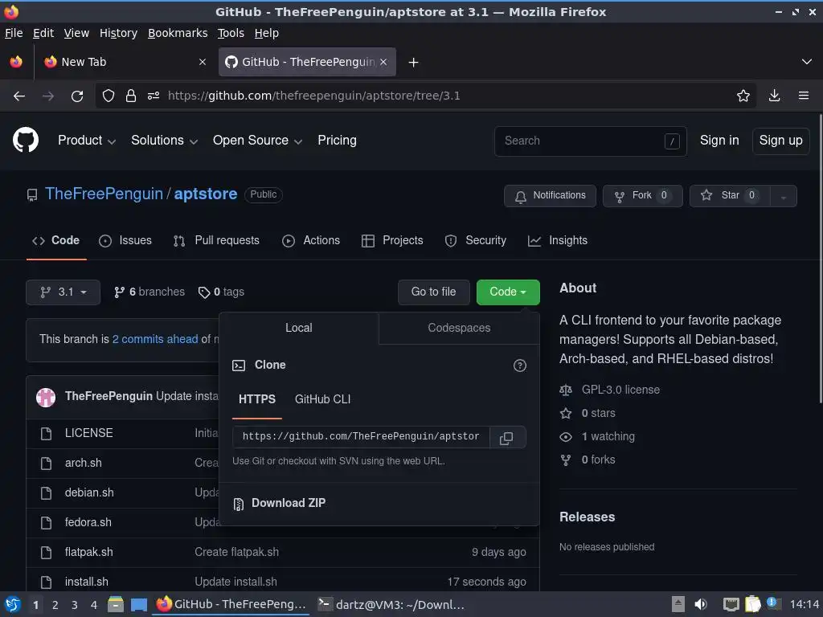The image size is (823, 617).
Task: Click the file icon next to arch.sh
Action: click(x=46, y=464)
